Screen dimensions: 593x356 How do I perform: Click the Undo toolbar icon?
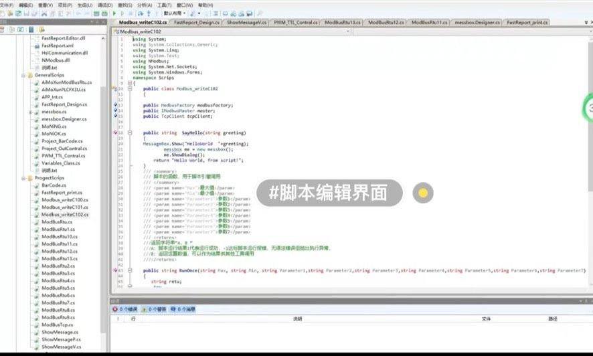pos(79,13)
